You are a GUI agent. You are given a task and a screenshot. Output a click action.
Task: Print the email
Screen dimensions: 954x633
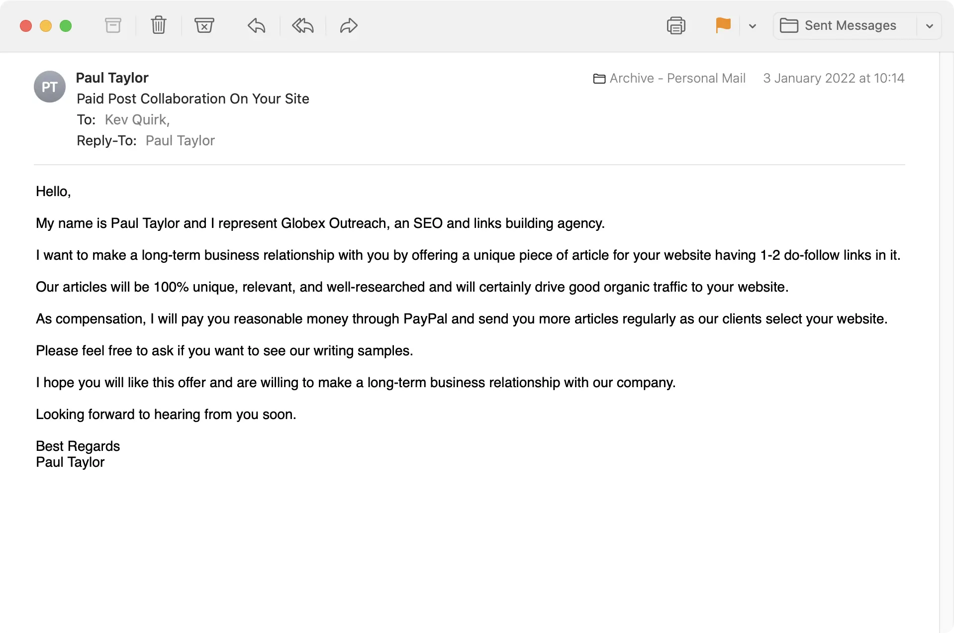point(676,25)
